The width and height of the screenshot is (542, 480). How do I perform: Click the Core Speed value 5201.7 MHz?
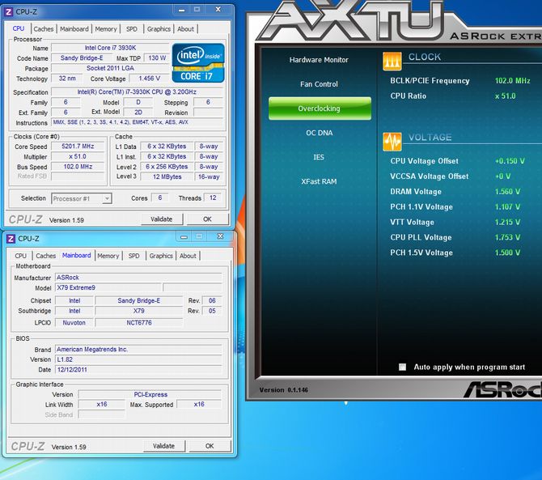(78, 147)
